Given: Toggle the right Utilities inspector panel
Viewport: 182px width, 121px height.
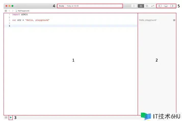Looking at the screenshot, I should [x=172, y=6].
